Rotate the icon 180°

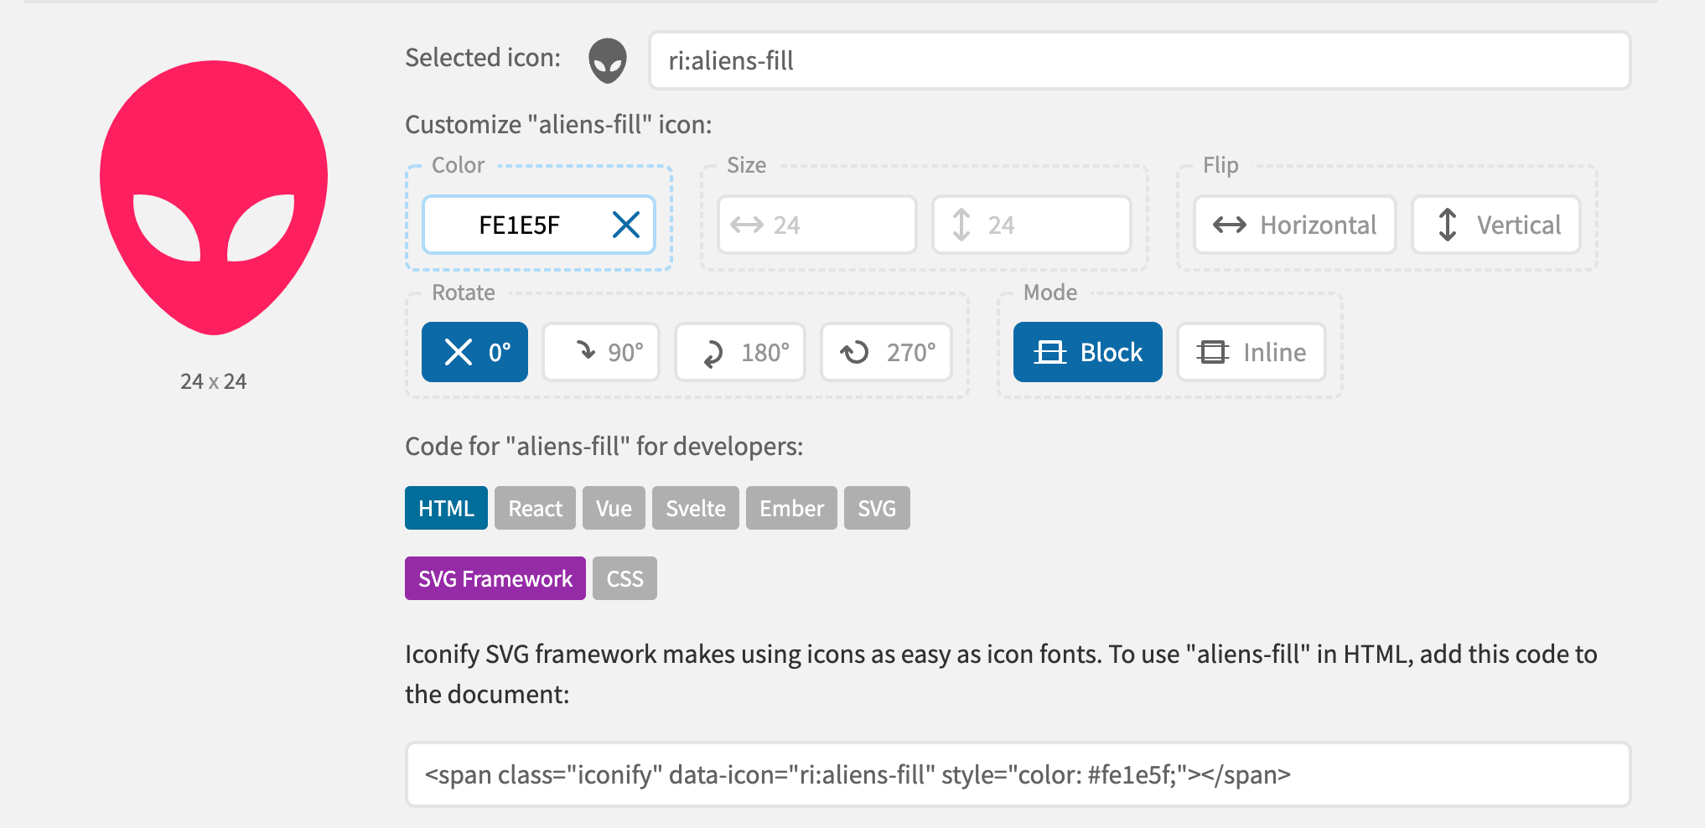tap(740, 352)
